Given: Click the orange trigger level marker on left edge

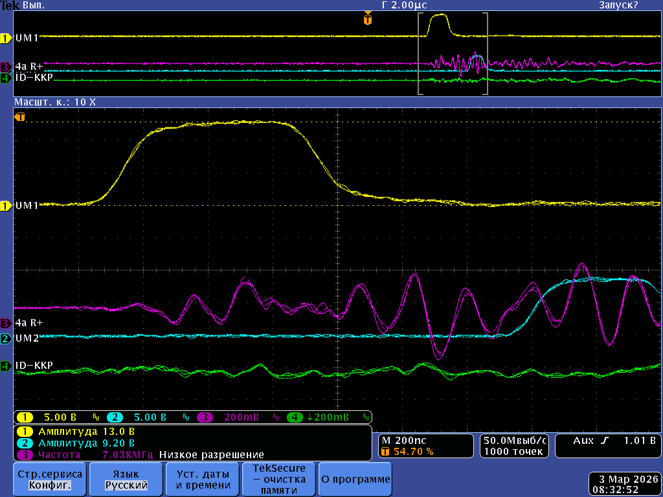Looking at the screenshot, I should coord(21,117).
